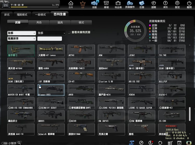Click the calendar check bottom icon
The width and height of the screenshot is (195, 145).
coord(179,143)
